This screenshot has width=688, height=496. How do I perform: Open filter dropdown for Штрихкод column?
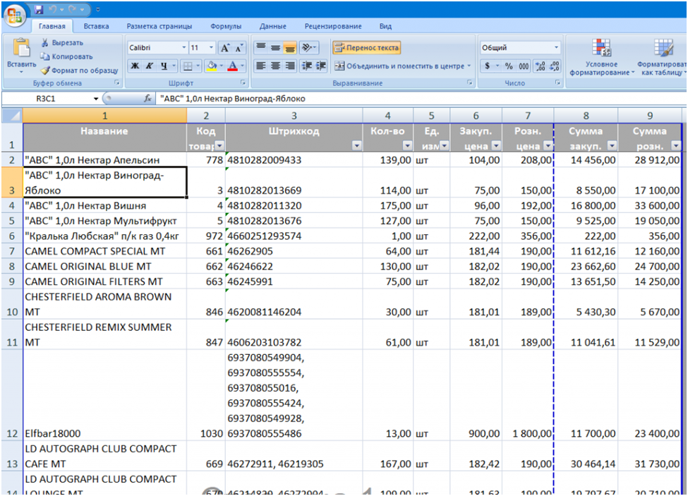[x=356, y=146]
